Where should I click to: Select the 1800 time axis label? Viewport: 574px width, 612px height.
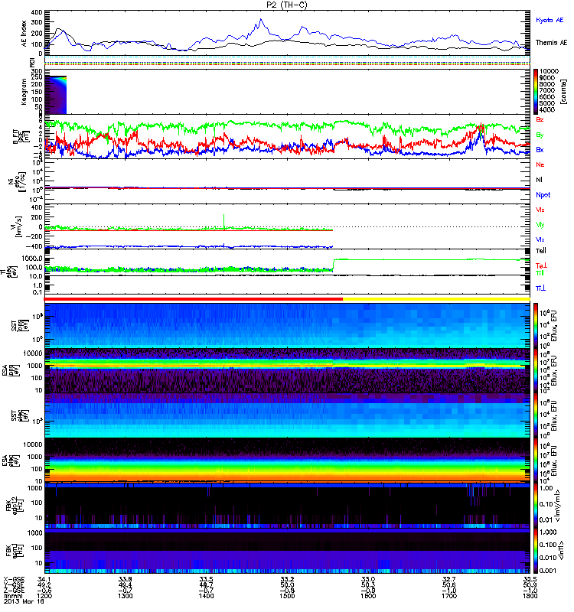[530, 596]
